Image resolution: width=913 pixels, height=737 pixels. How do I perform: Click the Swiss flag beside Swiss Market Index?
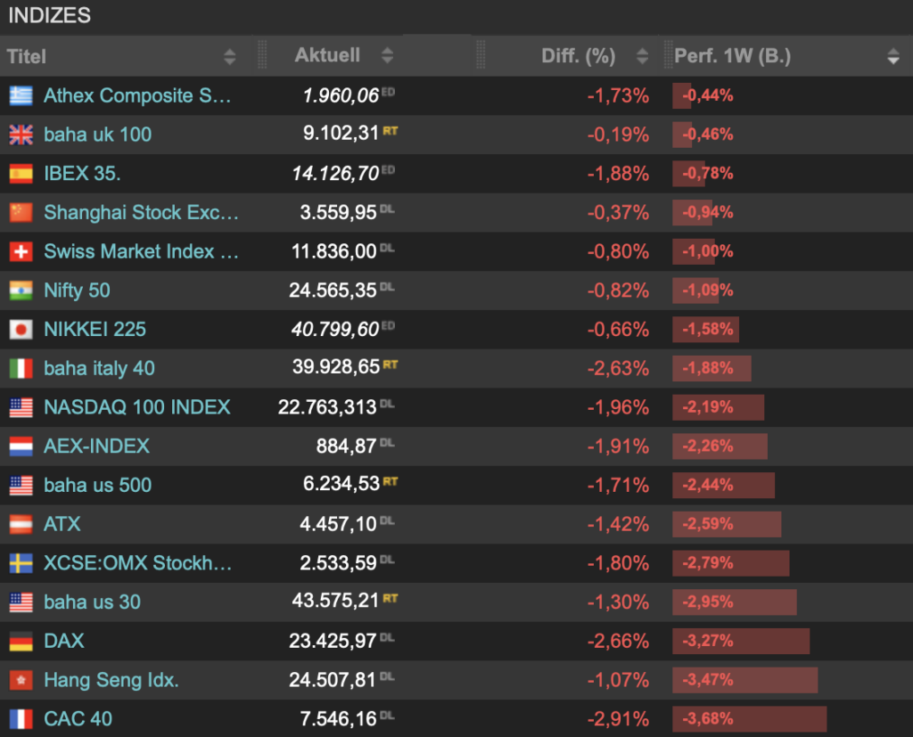[21, 251]
